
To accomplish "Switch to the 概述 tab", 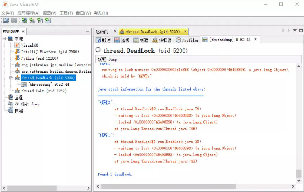I will pos(103,40).
